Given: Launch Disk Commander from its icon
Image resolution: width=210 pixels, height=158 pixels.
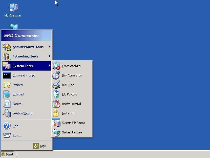Looking at the screenshot, I should click(x=56, y=75).
